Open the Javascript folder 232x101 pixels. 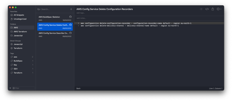click(22, 36)
